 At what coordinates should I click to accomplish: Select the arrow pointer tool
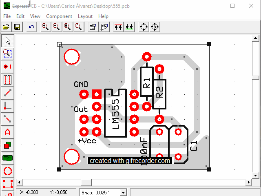pos(8,41)
